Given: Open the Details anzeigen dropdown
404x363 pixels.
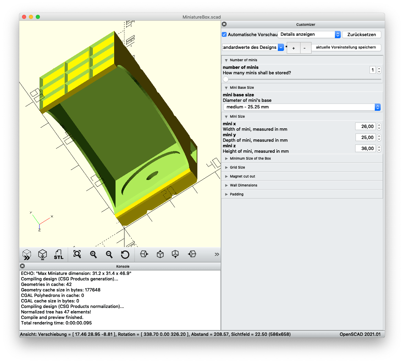Looking at the screenshot, I should (309, 34).
